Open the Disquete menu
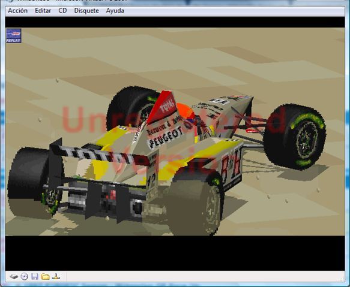The image size is (350, 287). click(x=86, y=11)
